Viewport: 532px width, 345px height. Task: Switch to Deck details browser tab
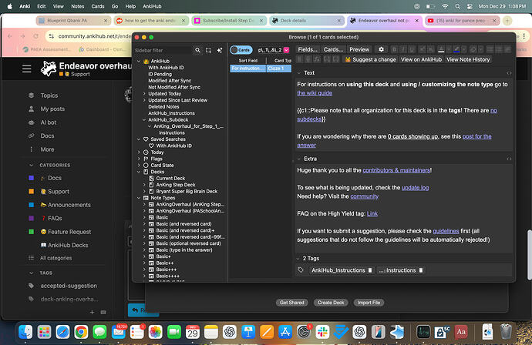pyautogui.click(x=308, y=21)
